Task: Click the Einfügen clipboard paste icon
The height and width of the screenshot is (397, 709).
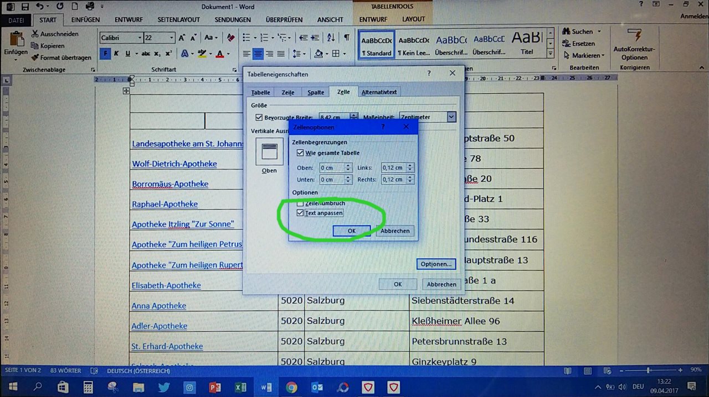Action: tap(16, 39)
